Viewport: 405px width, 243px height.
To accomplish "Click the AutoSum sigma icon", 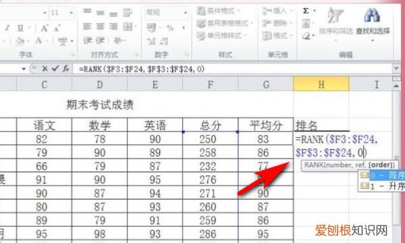I will coord(306,11).
